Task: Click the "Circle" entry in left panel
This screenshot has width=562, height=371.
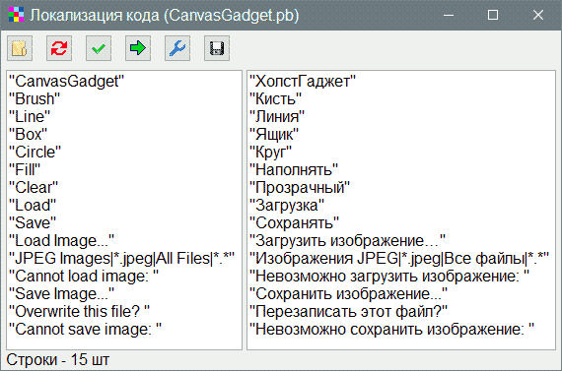Action: point(35,153)
